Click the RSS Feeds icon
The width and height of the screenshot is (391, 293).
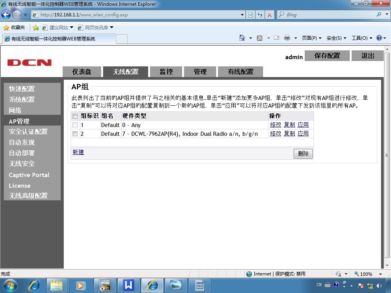(x=260, y=38)
